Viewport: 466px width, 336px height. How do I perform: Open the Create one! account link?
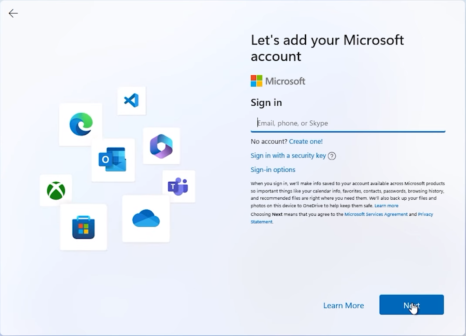click(x=306, y=142)
